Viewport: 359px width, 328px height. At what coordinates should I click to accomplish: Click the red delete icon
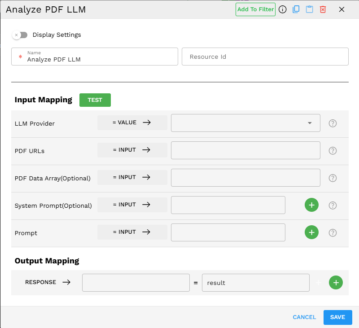323,9
